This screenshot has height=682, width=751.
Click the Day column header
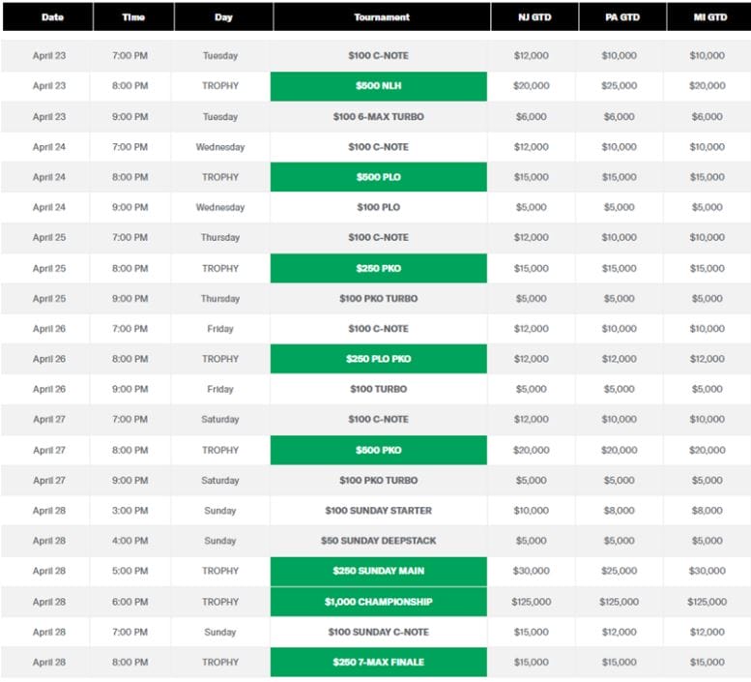pos(223,17)
